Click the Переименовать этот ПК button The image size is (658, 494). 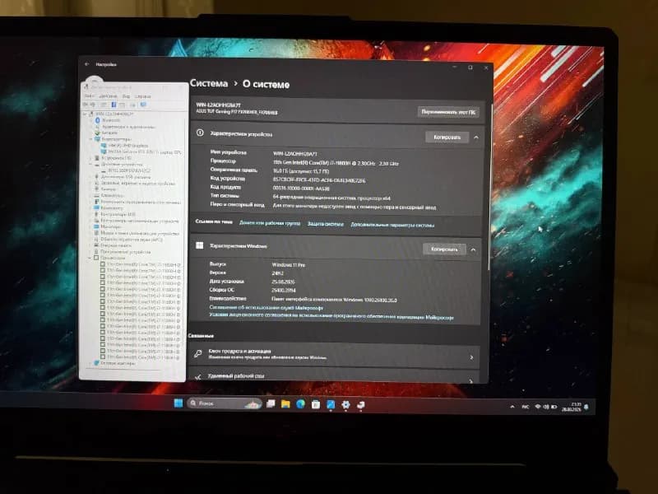point(448,112)
